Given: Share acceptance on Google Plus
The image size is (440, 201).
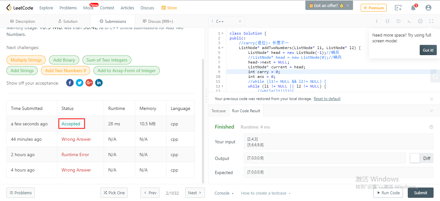Looking at the screenshot, I should click(x=89, y=83).
